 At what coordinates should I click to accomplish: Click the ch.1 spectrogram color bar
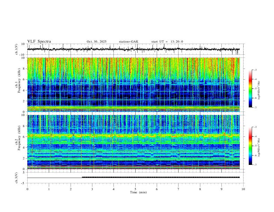click(250, 89)
